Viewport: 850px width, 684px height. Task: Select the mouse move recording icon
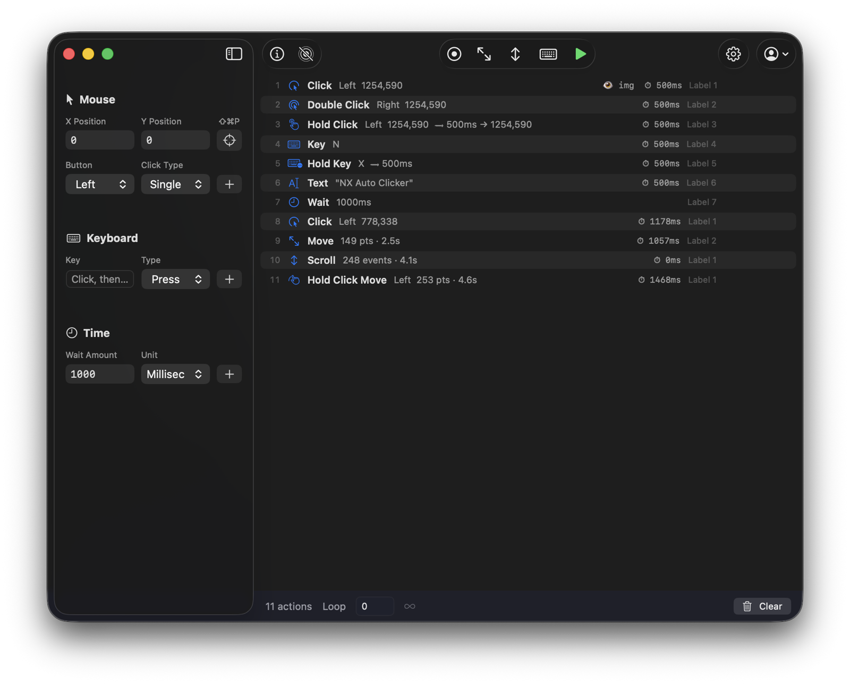(x=483, y=54)
